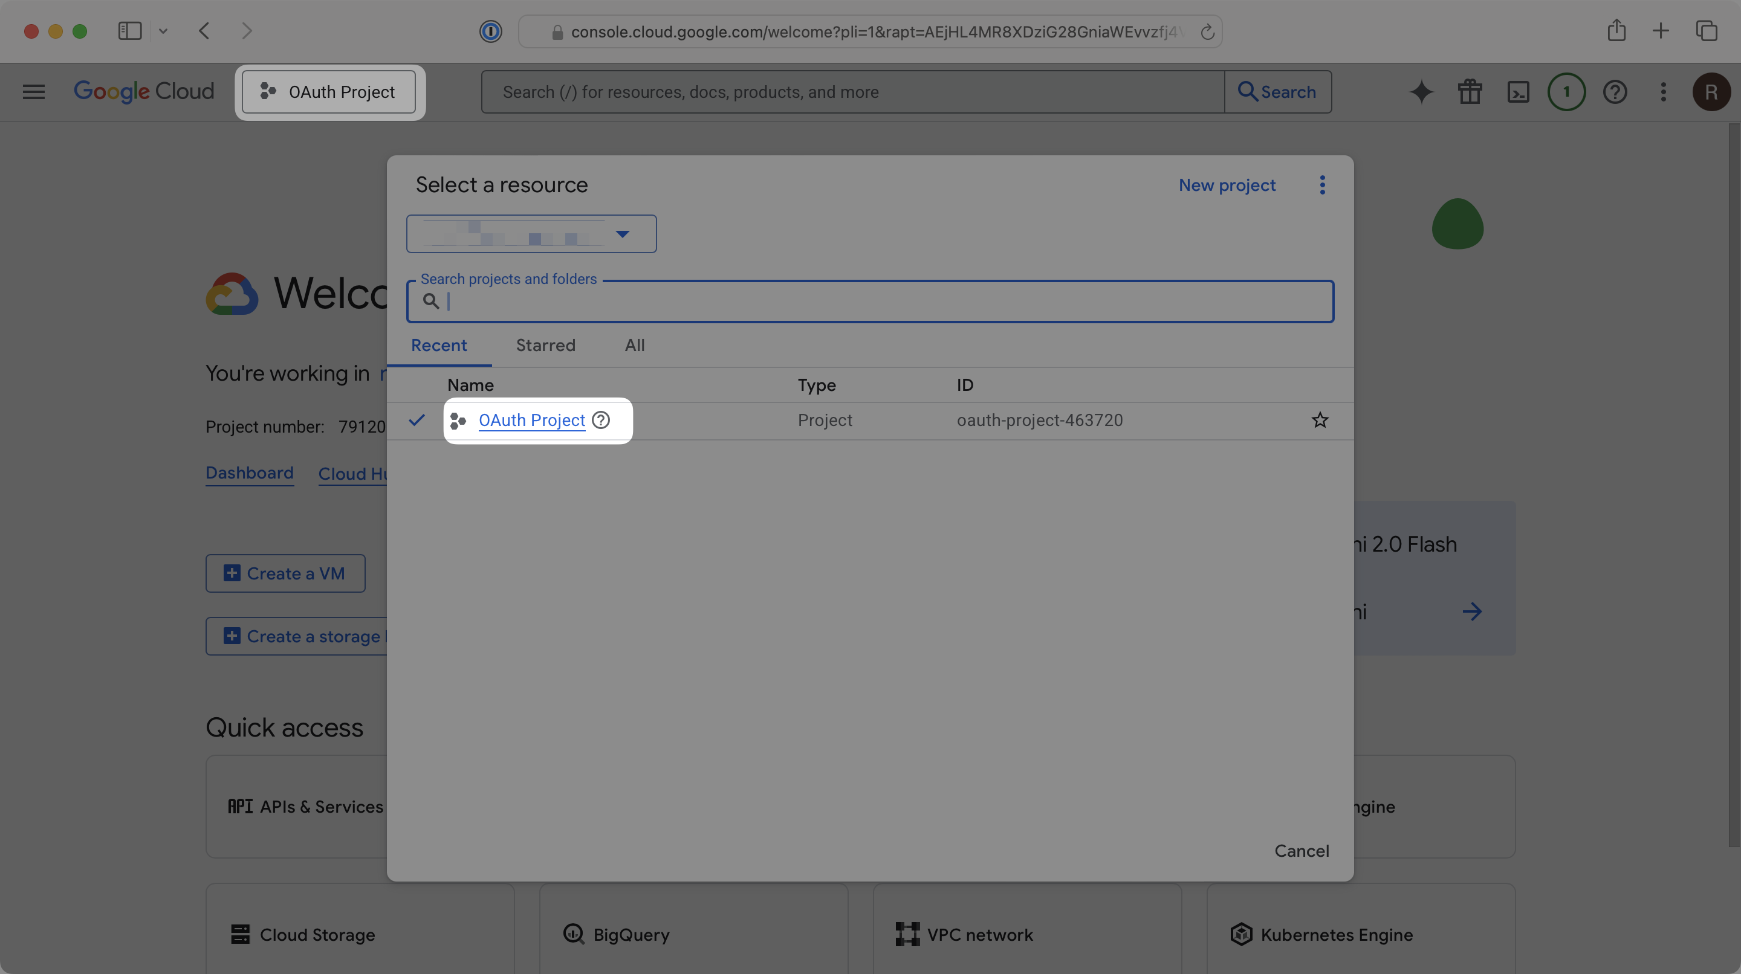Switch to the Starred tab
Screen dimensions: 1741x974
tap(545, 345)
